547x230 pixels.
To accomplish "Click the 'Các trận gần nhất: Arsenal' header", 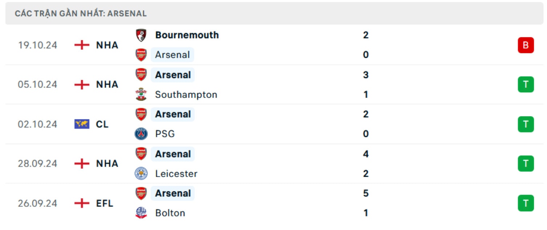I will tap(81, 14).
